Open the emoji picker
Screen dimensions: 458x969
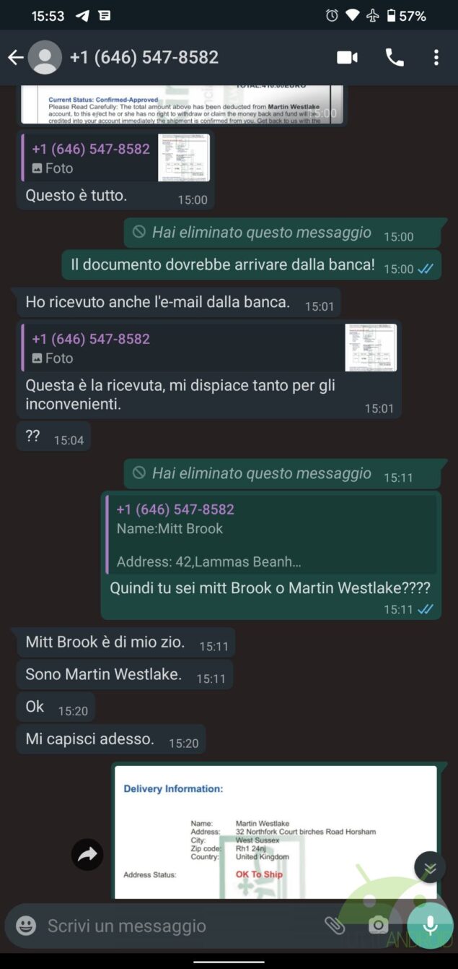pyautogui.click(x=26, y=926)
